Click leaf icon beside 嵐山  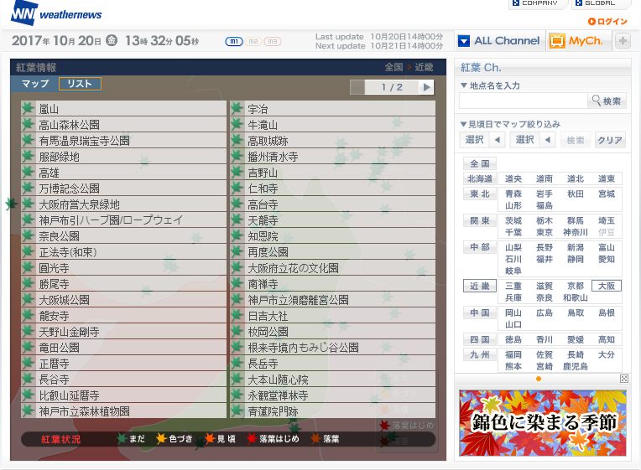[28, 109]
